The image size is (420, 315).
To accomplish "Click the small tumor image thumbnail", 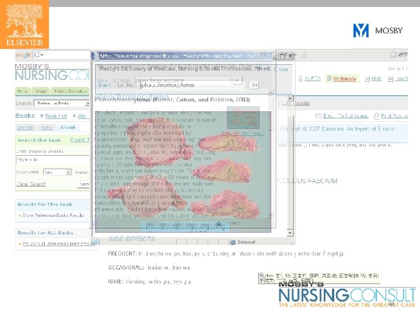I will (243, 117).
